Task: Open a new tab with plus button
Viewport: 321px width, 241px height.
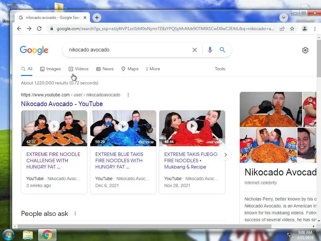Action: tap(97, 18)
